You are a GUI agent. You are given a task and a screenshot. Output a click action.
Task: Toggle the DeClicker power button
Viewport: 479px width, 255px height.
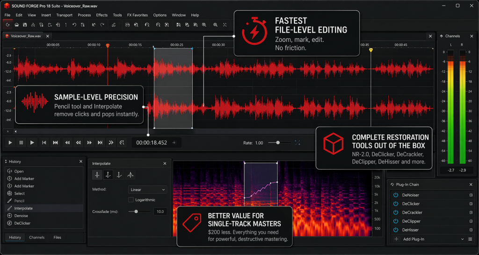pos(396,204)
